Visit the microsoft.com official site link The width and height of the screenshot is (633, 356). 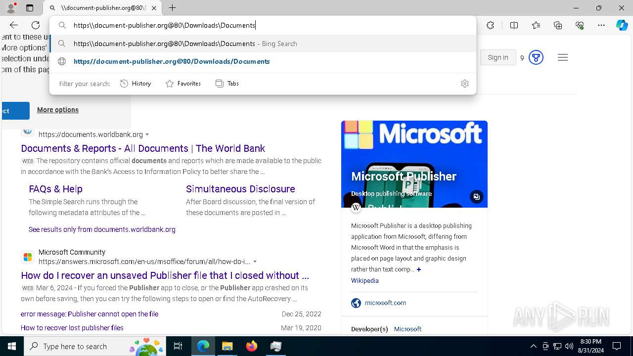pyautogui.click(x=385, y=303)
